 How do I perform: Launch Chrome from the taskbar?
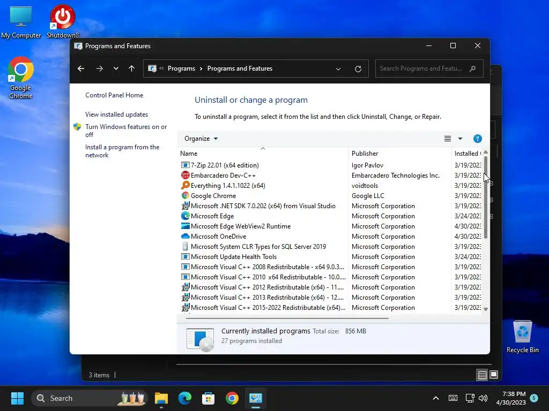[x=232, y=398]
